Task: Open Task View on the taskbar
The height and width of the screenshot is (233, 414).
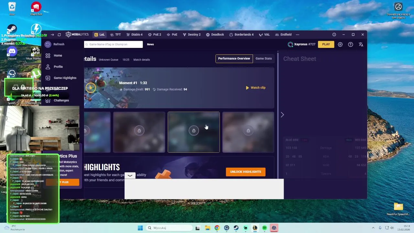Action: pyautogui.click(x=198, y=228)
